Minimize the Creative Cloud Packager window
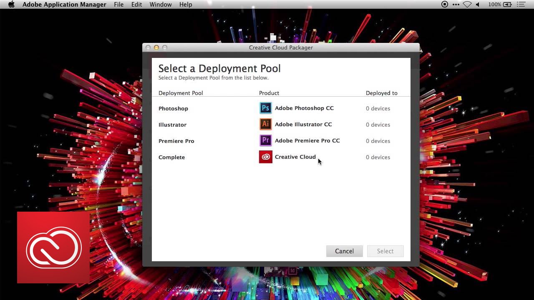 [156, 47]
